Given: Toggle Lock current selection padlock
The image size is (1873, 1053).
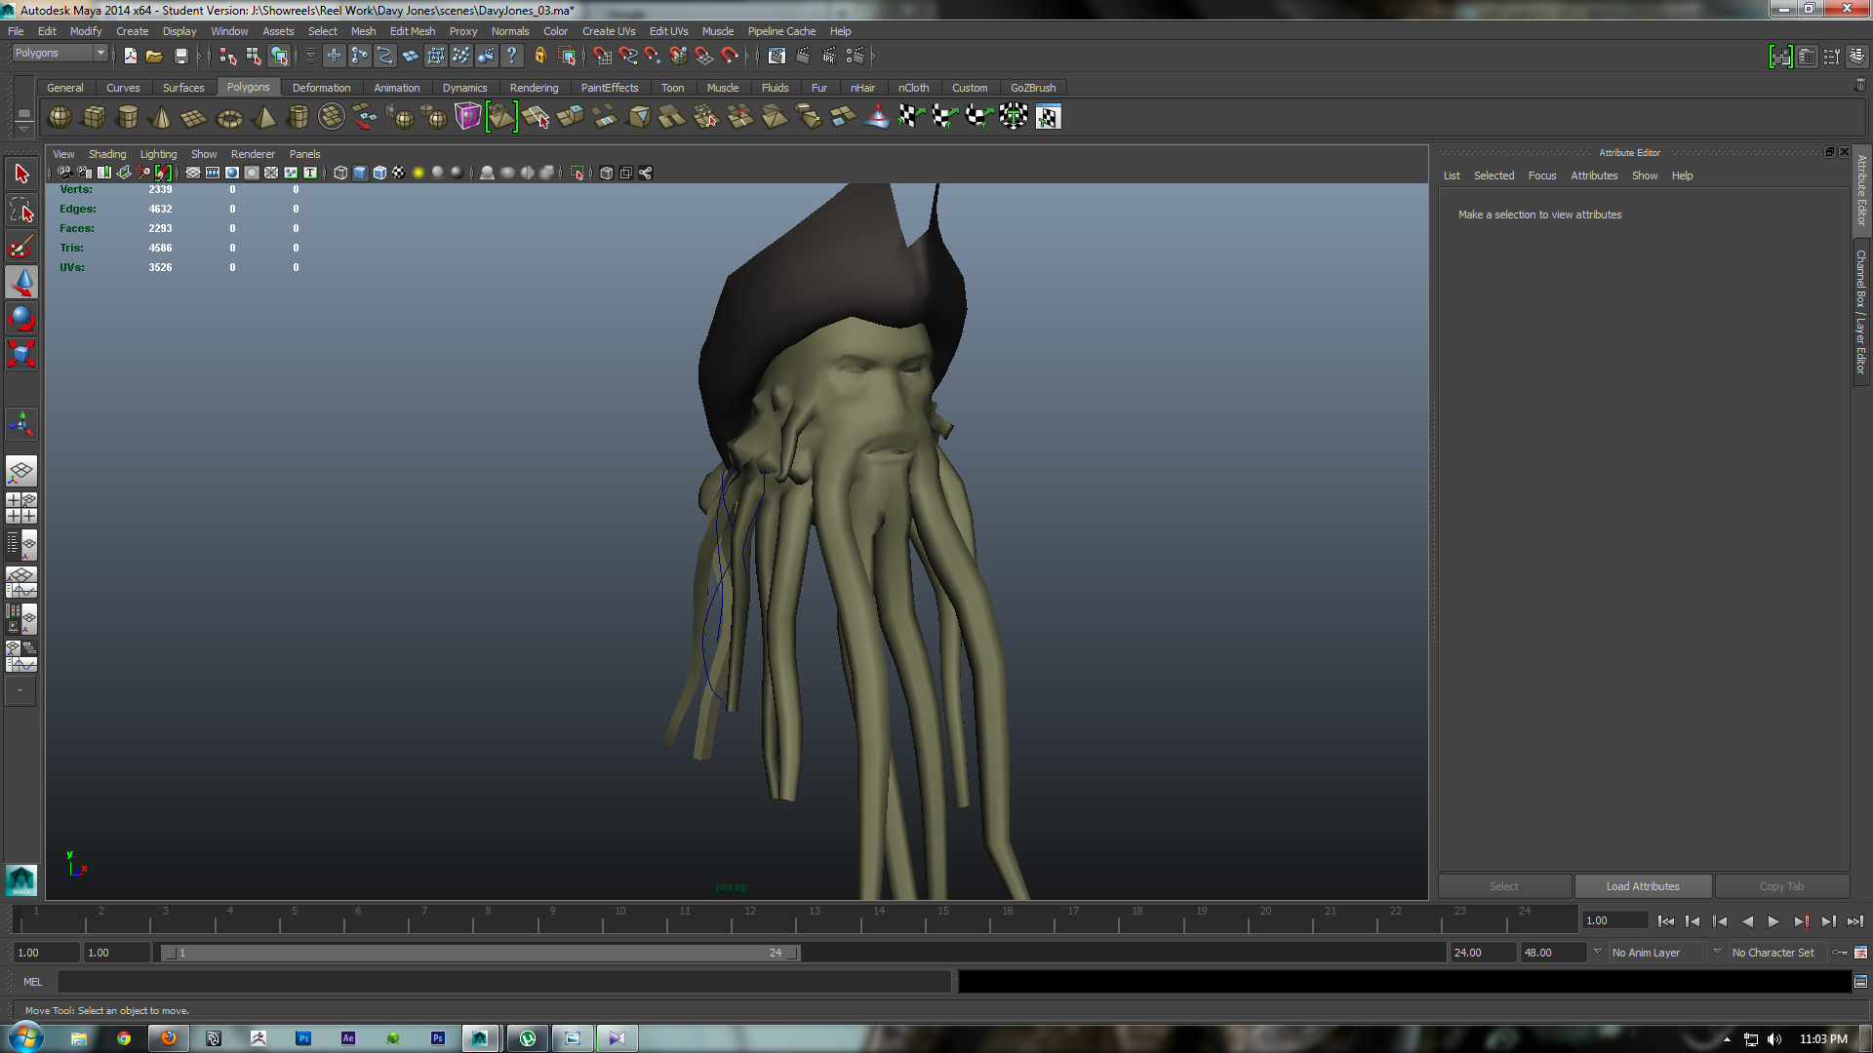Looking at the screenshot, I should [x=539, y=56].
